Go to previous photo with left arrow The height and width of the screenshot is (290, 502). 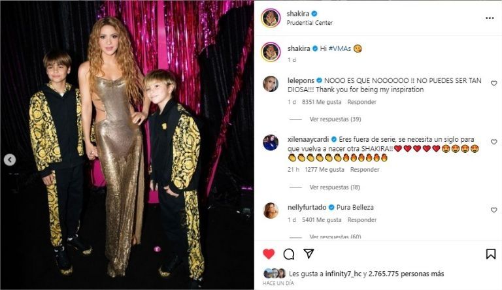point(10,159)
